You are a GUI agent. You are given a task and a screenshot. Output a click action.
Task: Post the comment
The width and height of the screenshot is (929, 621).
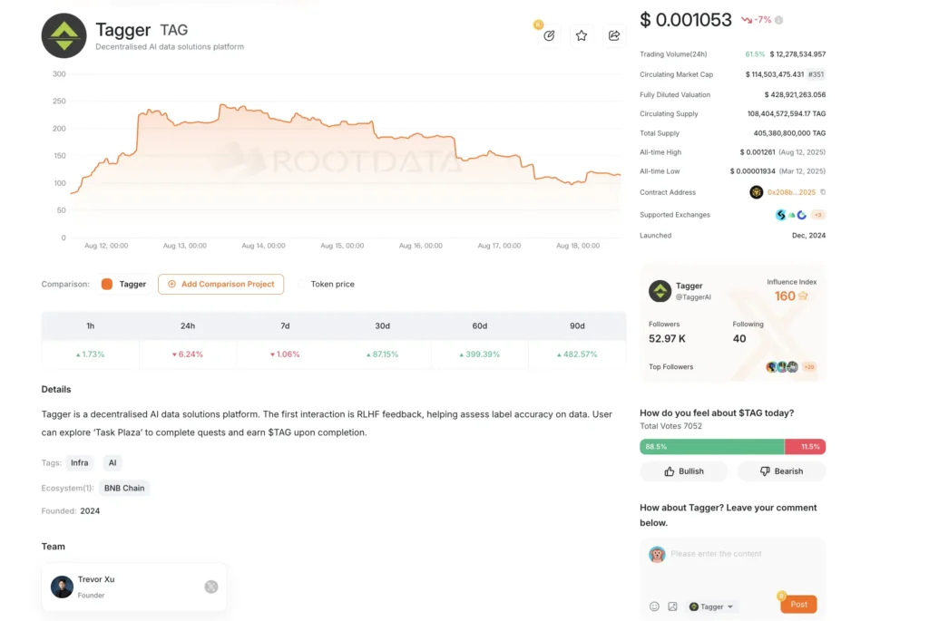tap(798, 605)
